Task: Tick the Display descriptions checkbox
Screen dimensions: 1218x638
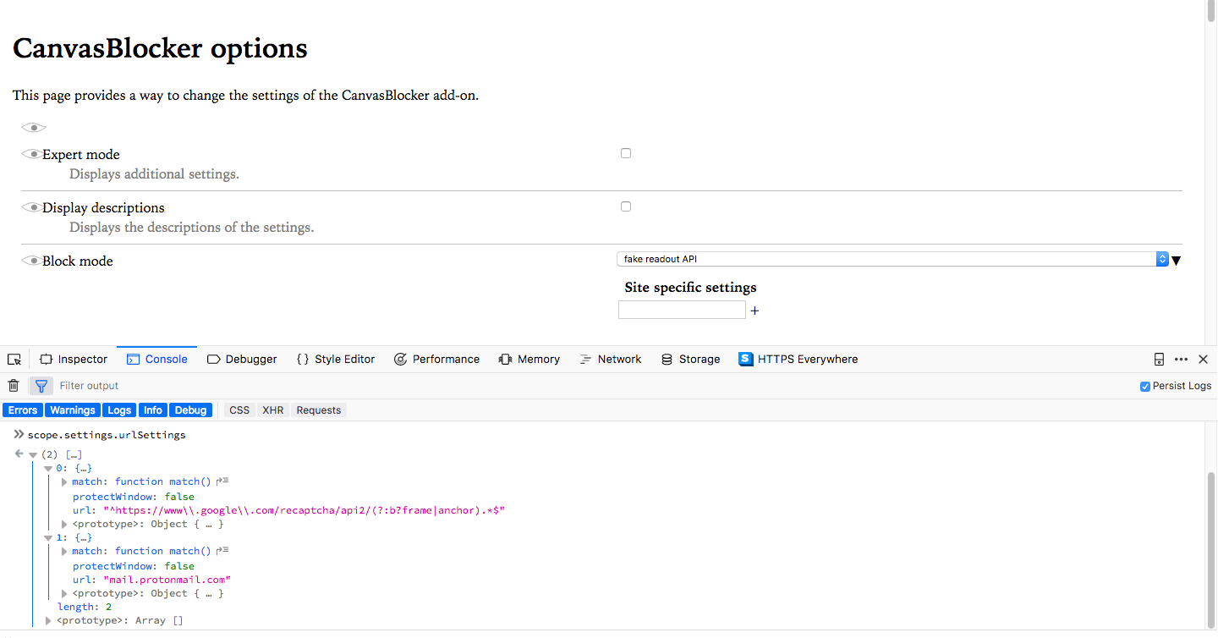Action: [x=626, y=206]
